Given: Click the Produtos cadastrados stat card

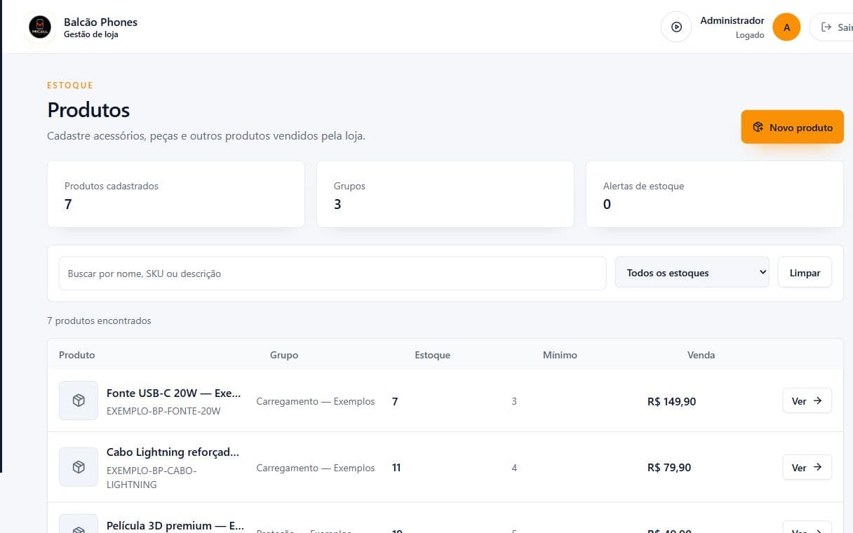Looking at the screenshot, I should [176, 194].
